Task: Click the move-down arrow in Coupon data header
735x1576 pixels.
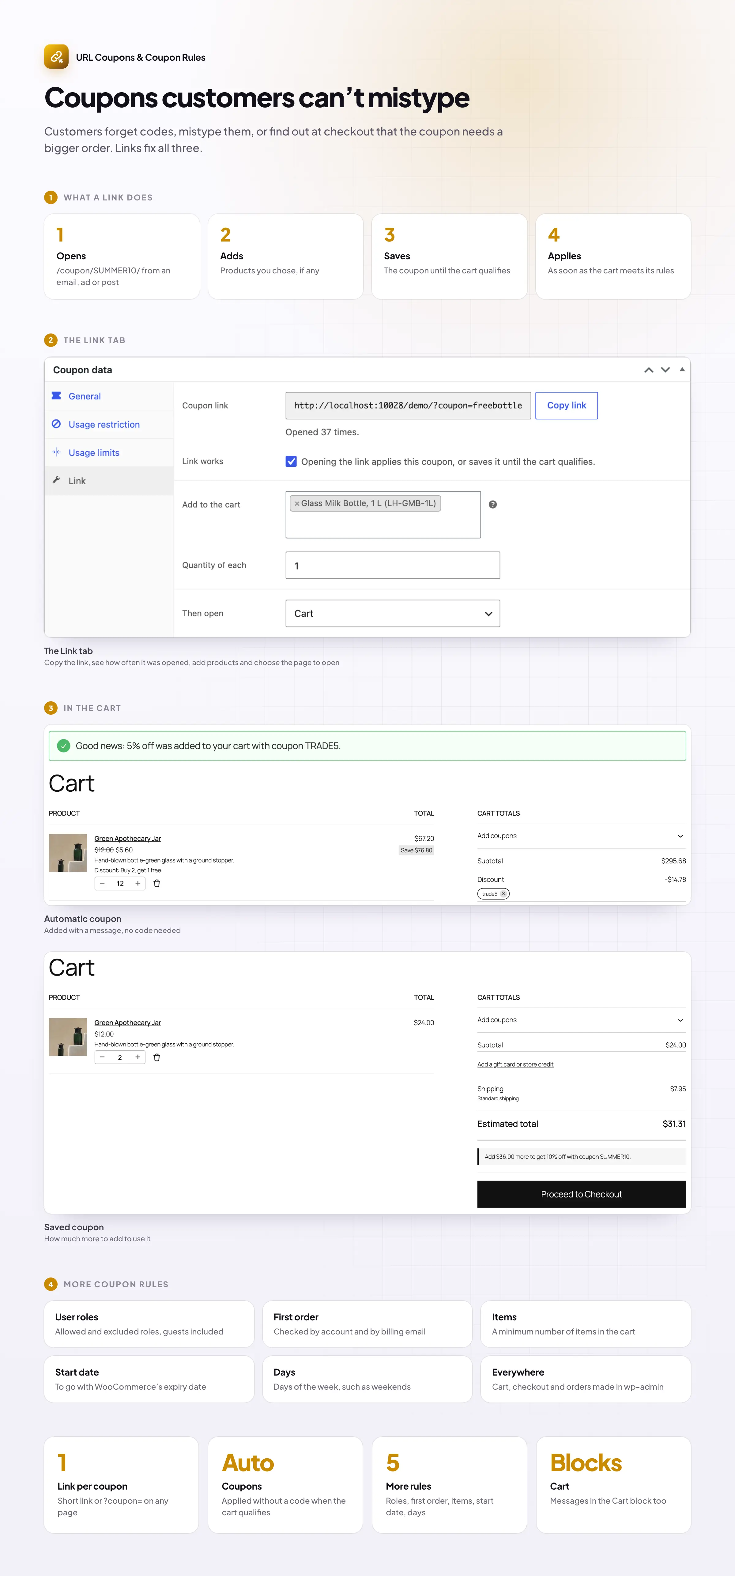Action: (x=665, y=370)
